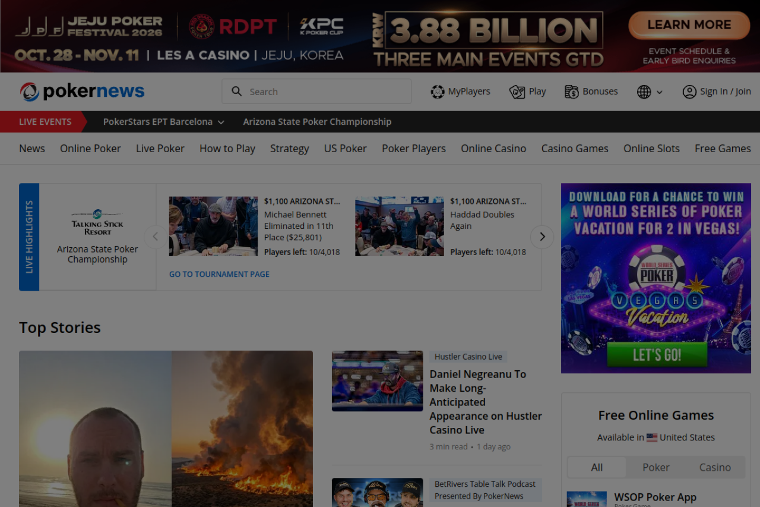Click the United States flag icon
This screenshot has width=760, height=507.
click(x=652, y=437)
